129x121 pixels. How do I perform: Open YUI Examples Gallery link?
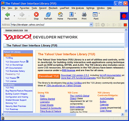click(15, 71)
